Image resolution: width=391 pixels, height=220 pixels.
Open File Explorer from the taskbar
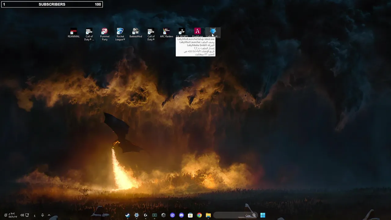click(x=208, y=215)
